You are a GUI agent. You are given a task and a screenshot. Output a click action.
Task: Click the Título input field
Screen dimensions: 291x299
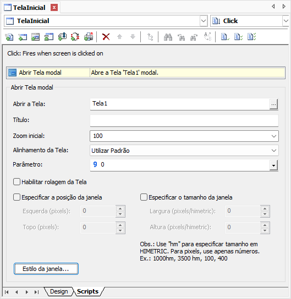point(184,120)
